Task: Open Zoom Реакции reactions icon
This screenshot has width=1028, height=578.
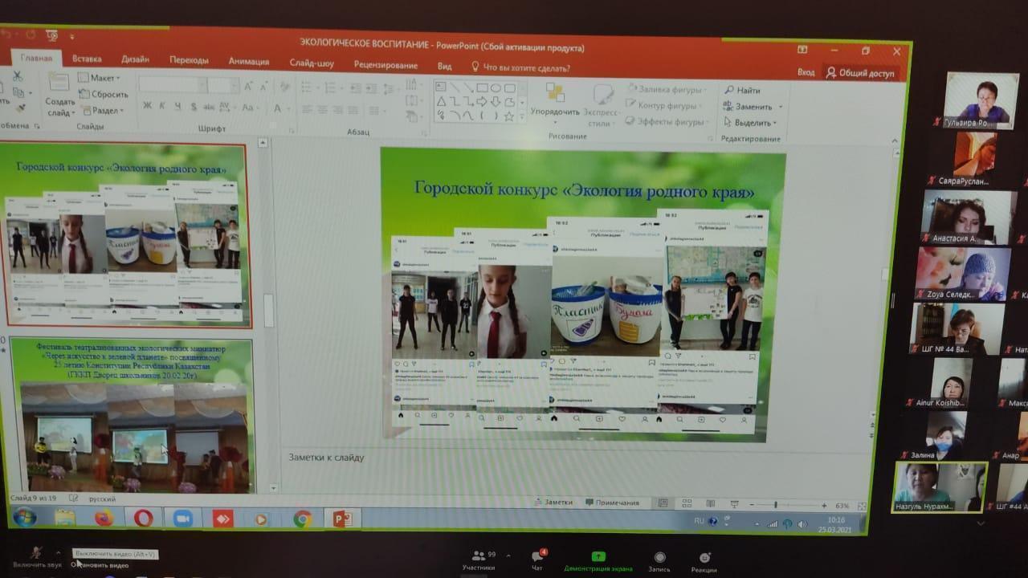Action: click(x=704, y=560)
